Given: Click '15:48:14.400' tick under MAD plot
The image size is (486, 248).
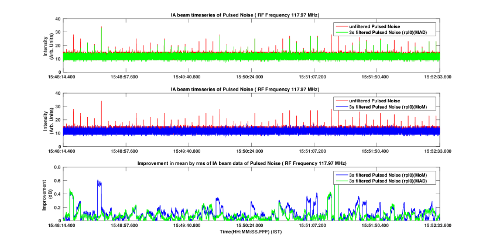Looking at the screenshot, I should pyautogui.click(x=62, y=77).
